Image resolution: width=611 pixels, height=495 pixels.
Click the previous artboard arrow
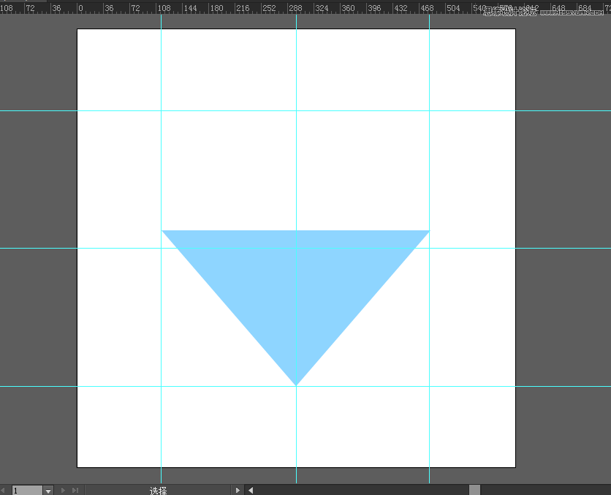2,490
